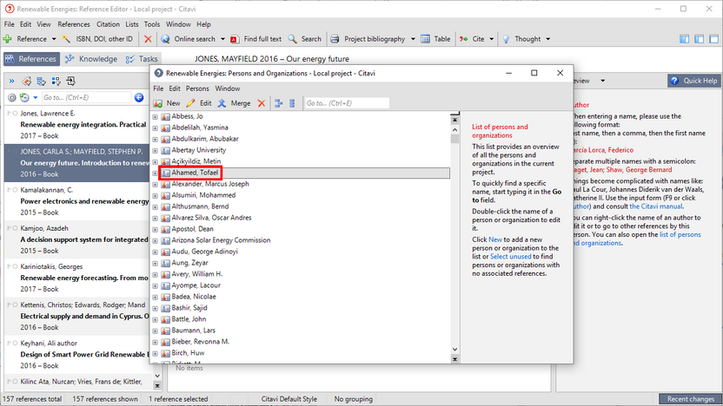Click the history clock icon
Image resolution: width=723 pixels, height=406 pixels.
pos(24,97)
